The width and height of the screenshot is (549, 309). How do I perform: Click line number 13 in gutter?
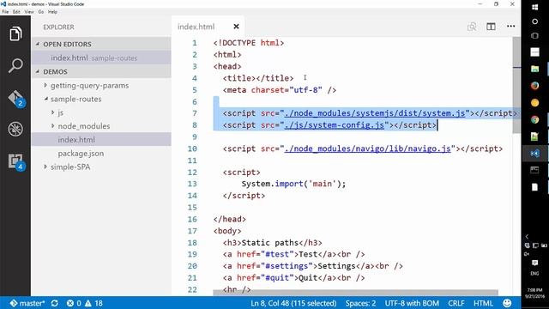[192, 184]
